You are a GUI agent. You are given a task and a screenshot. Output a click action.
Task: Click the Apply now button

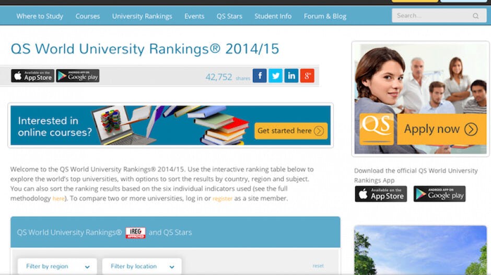point(441,129)
